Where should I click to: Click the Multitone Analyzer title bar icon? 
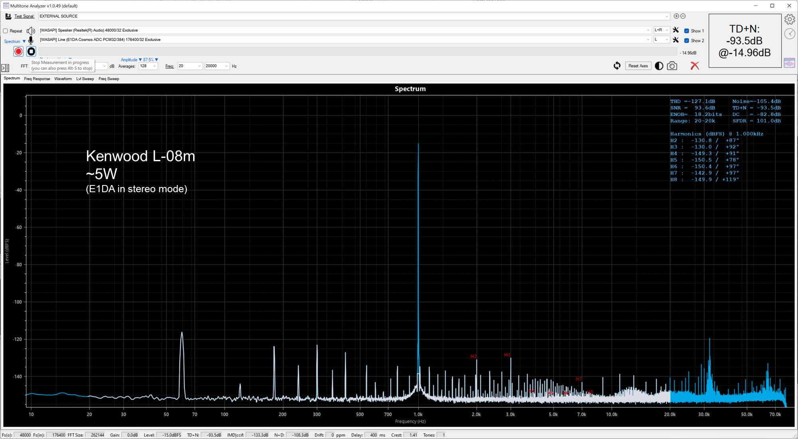point(6,6)
